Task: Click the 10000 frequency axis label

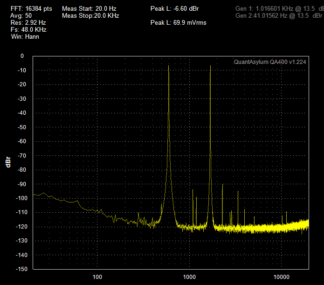Action: [282, 277]
